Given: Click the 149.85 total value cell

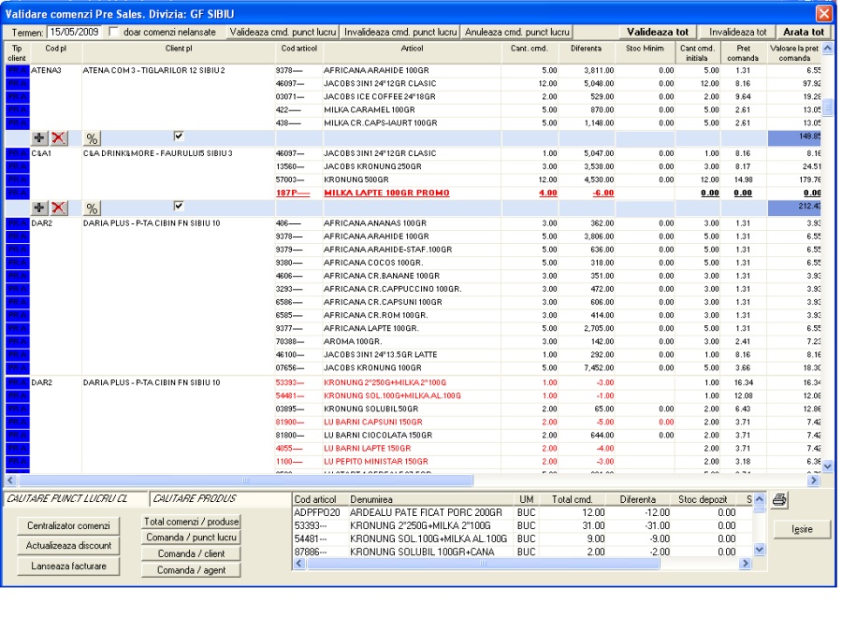Looking at the screenshot, I should (794, 138).
